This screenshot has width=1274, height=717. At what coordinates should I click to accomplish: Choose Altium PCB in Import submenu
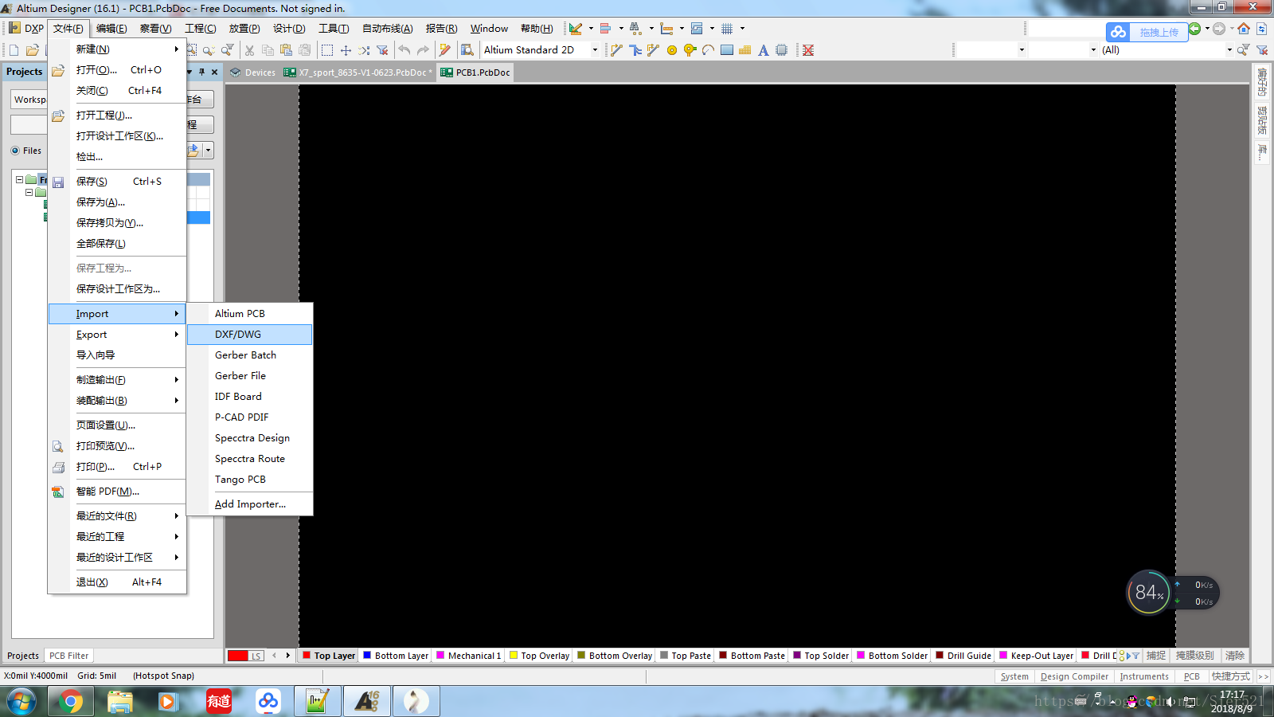point(249,314)
